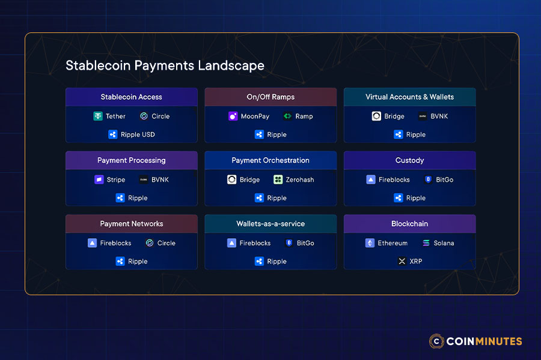Select the Wallets-as-a-service header
541x360 pixels.
pyautogui.click(x=270, y=224)
